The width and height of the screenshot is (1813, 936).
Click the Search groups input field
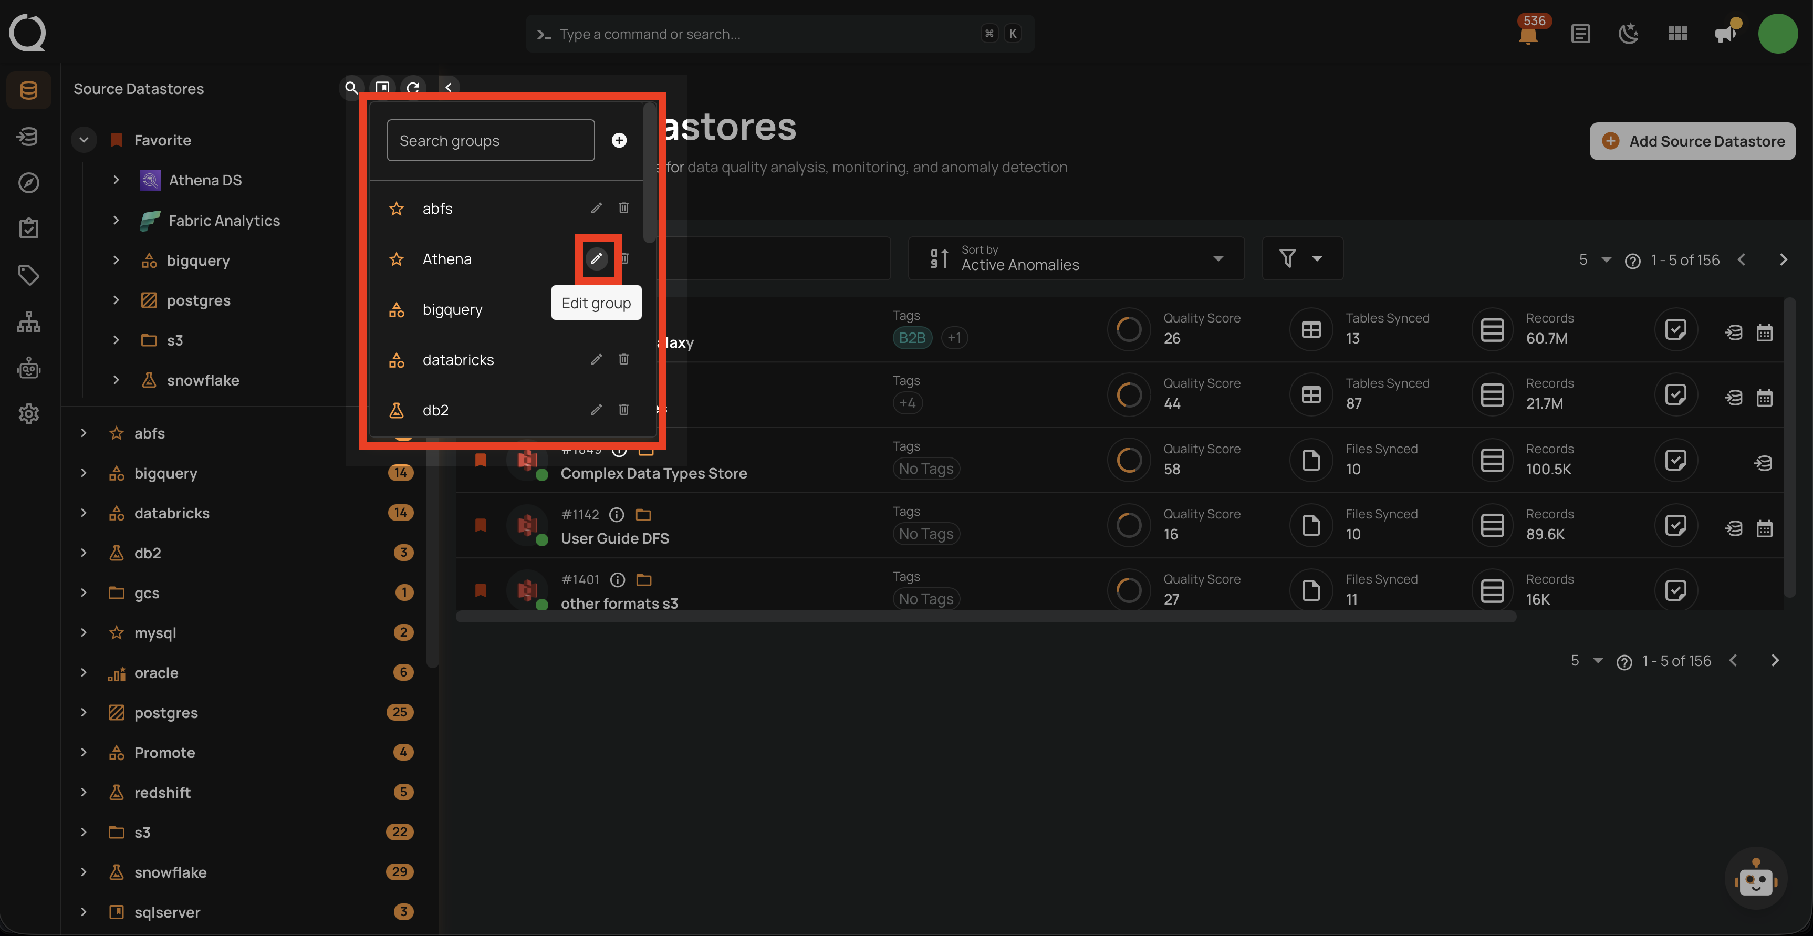(491, 140)
